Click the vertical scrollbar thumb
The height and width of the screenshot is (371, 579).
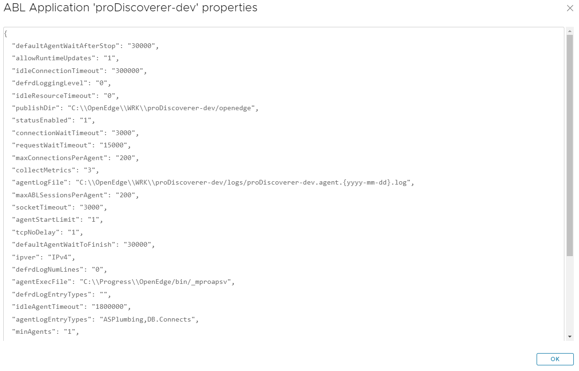coord(570,145)
